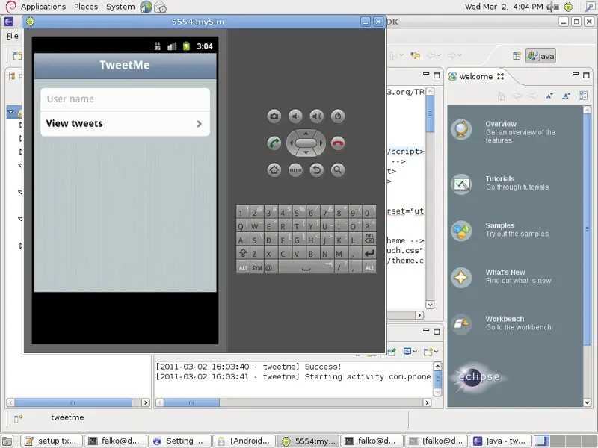Image resolution: width=598 pixels, height=448 pixels.
Task: Click the Shift key on emulator keyboard
Action: (x=242, y=253)
